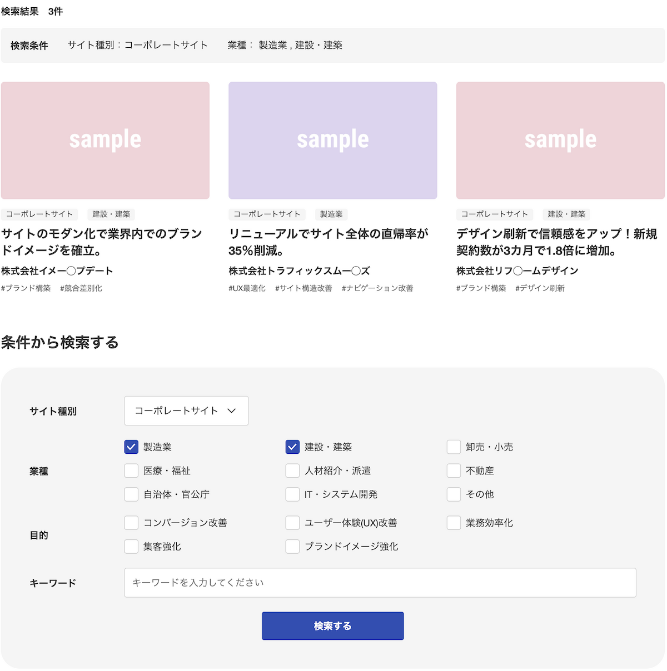The width and height of the screenshot is (667, 671).
Task: Click #ブランド構築 on リフ〇ームデザイン card
Action: (x=481, y=288)
